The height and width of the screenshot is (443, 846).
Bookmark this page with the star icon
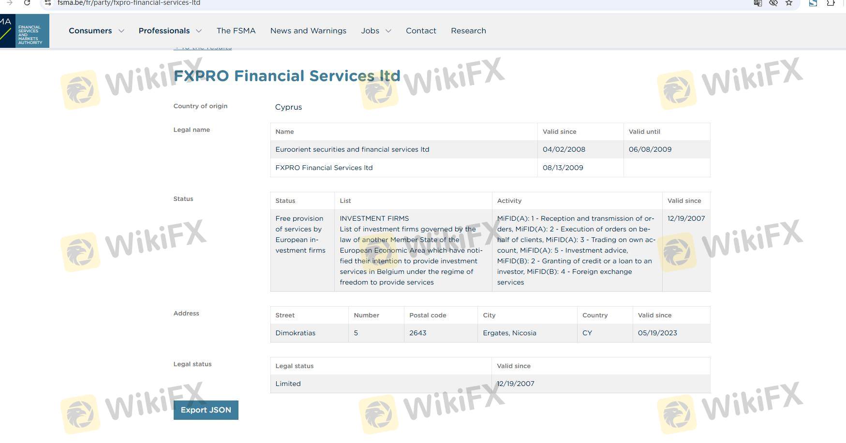pos(789,3)
